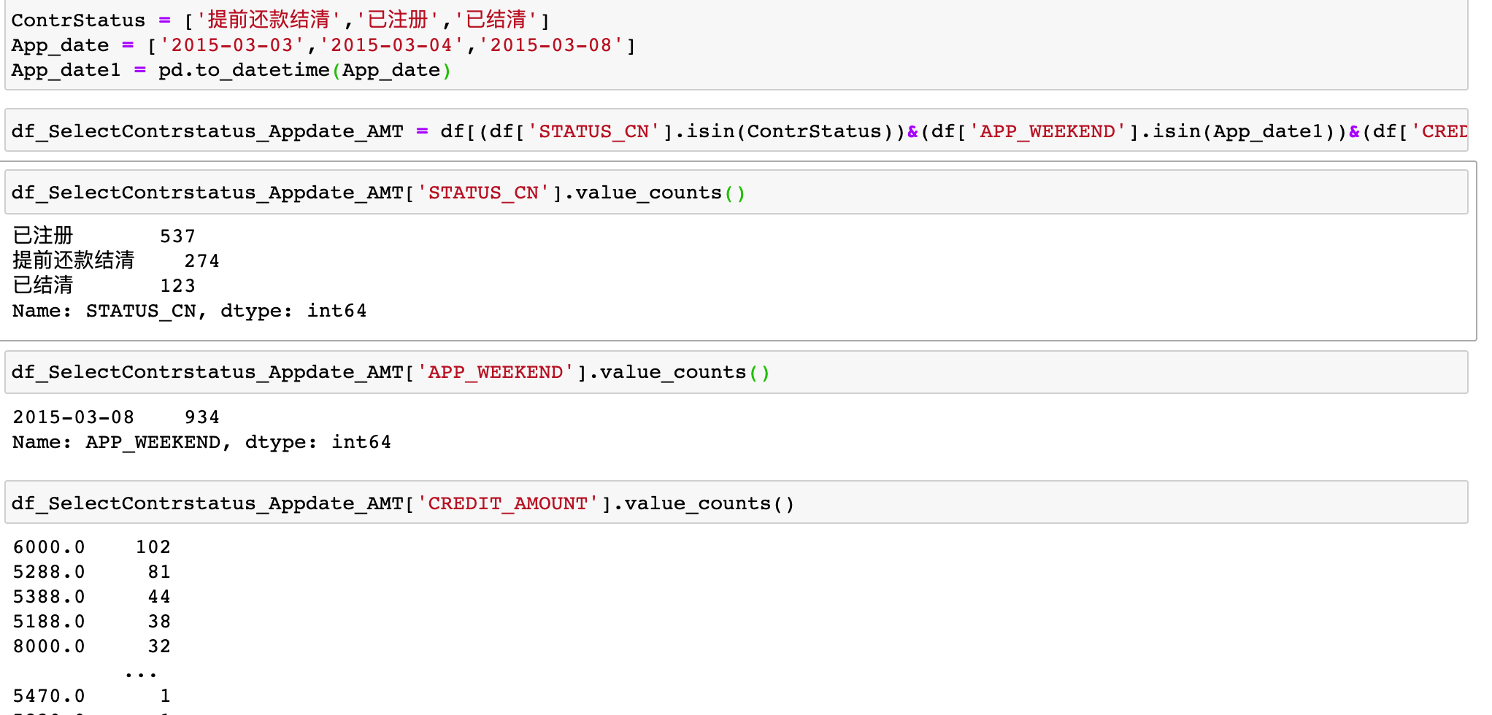Click the '已结清 123' output row
1492x715 pixels.
click(104, 285)
